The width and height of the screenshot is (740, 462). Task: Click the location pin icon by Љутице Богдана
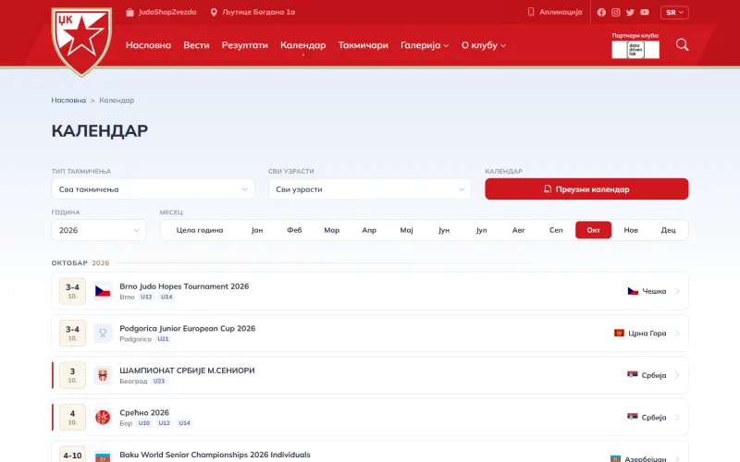coord(214,12)
